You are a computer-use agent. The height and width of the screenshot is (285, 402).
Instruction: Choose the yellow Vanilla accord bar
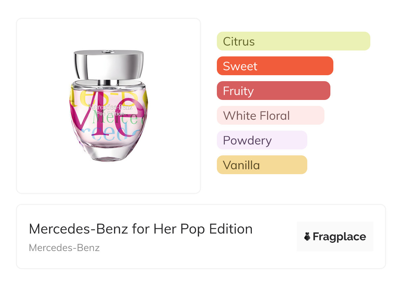click(x=262, y=165)
